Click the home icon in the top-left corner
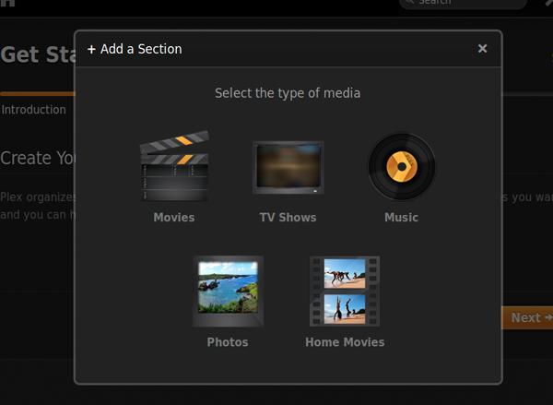This screenshot has width=553, height=405. [x=7, y=3]
